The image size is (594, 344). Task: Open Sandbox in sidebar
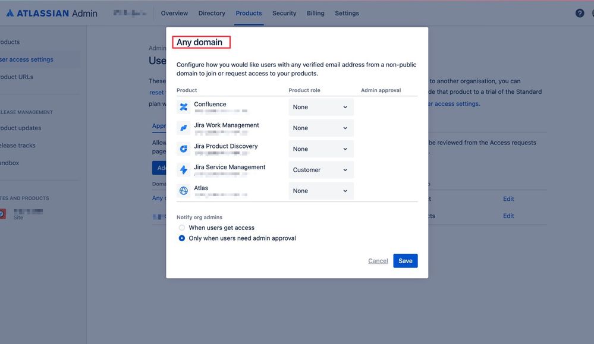pyautogui.click(x=10, y=163)
